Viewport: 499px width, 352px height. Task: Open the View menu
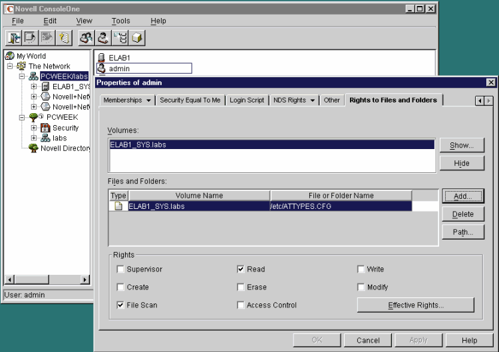pyautogui.click(x=84, y=21)
